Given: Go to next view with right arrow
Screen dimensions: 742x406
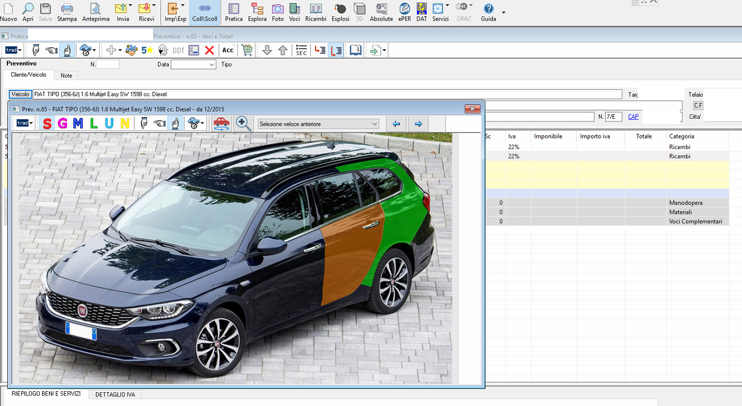Looking at the screenshot, I should click(x=418, y=124).
